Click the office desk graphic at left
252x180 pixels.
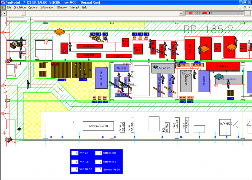tap(15, 44)
